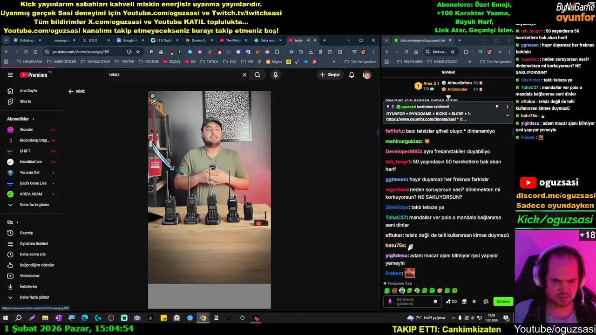Reload the YouTube page
This screenshot has width=596, height=335.
(26, 52)
